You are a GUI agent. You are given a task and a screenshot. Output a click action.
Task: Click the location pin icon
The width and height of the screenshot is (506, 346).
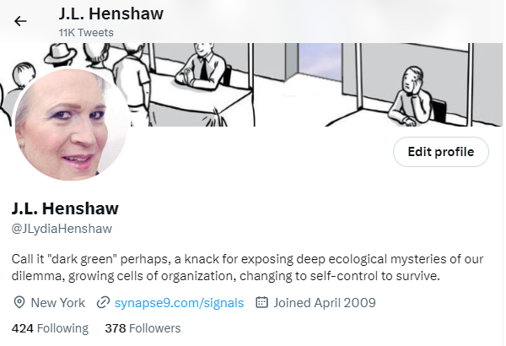click(19, 303)
